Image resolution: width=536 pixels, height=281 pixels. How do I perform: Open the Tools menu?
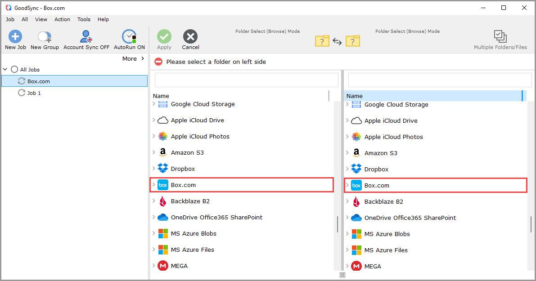(84, 19)
